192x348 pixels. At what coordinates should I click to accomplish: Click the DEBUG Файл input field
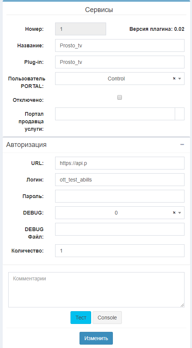(x=120, y=229)
